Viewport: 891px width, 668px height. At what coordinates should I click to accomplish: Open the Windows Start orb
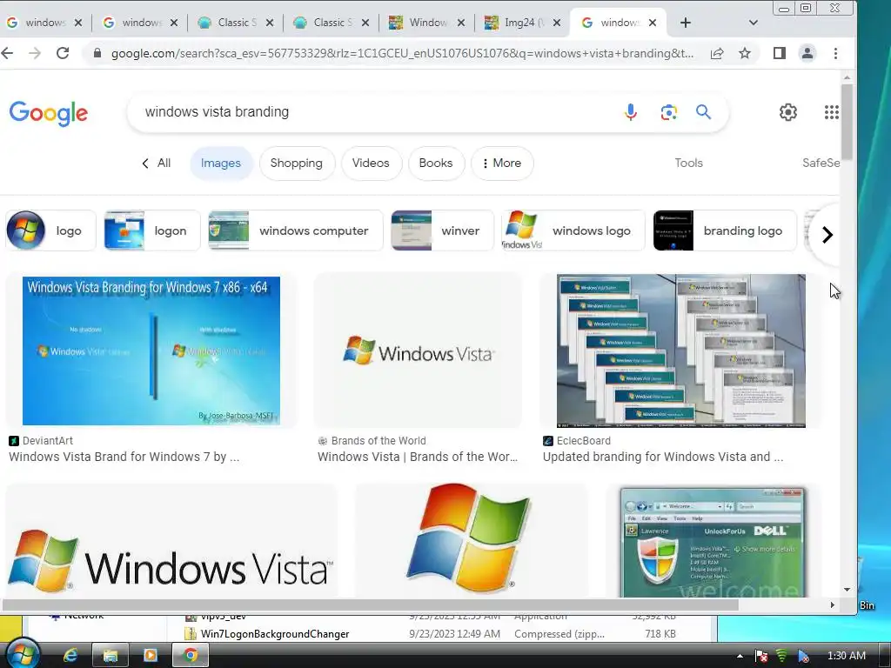tap(23, 654)
